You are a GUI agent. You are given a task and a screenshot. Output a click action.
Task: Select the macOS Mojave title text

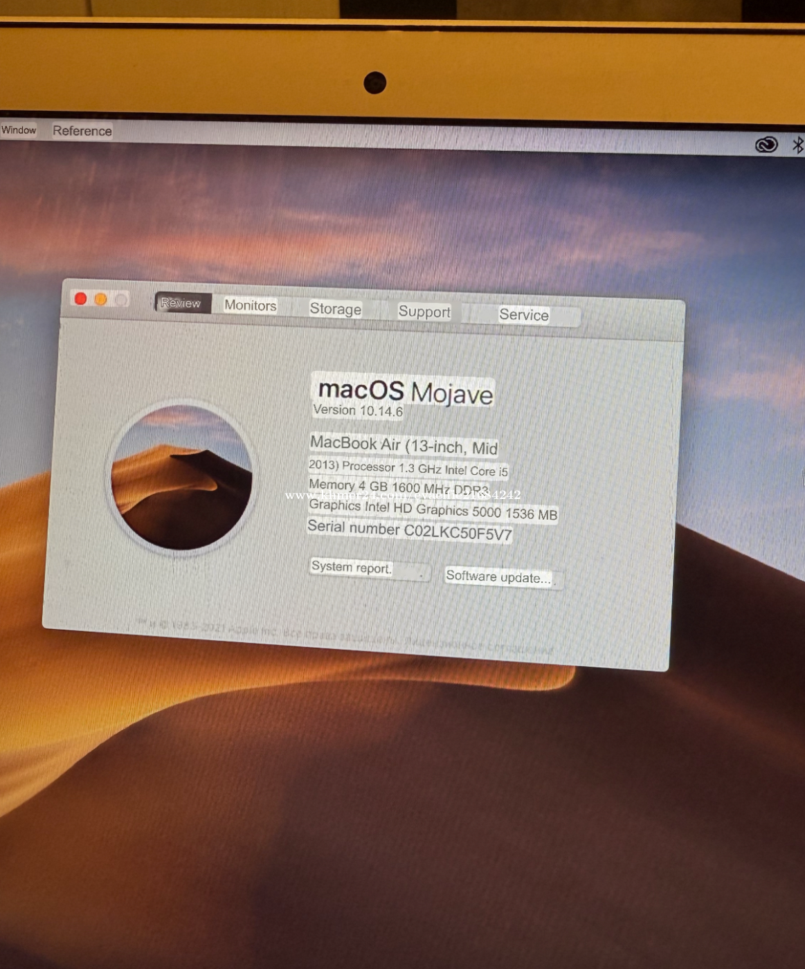(405, 392)
